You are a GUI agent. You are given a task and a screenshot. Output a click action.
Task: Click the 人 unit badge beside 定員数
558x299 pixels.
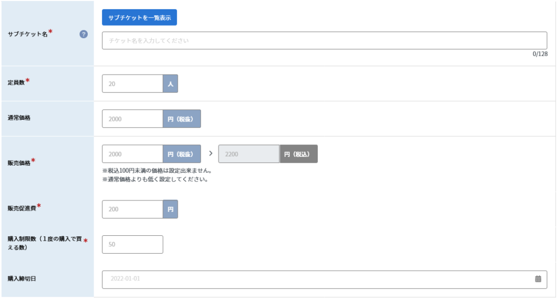click(171, 83)
